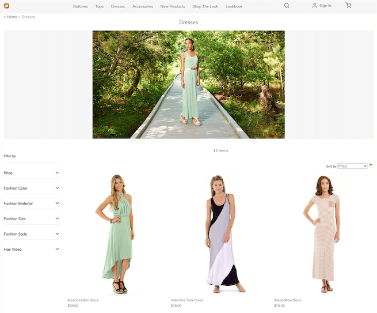Toggle sort direction arrow

point(371,165)
